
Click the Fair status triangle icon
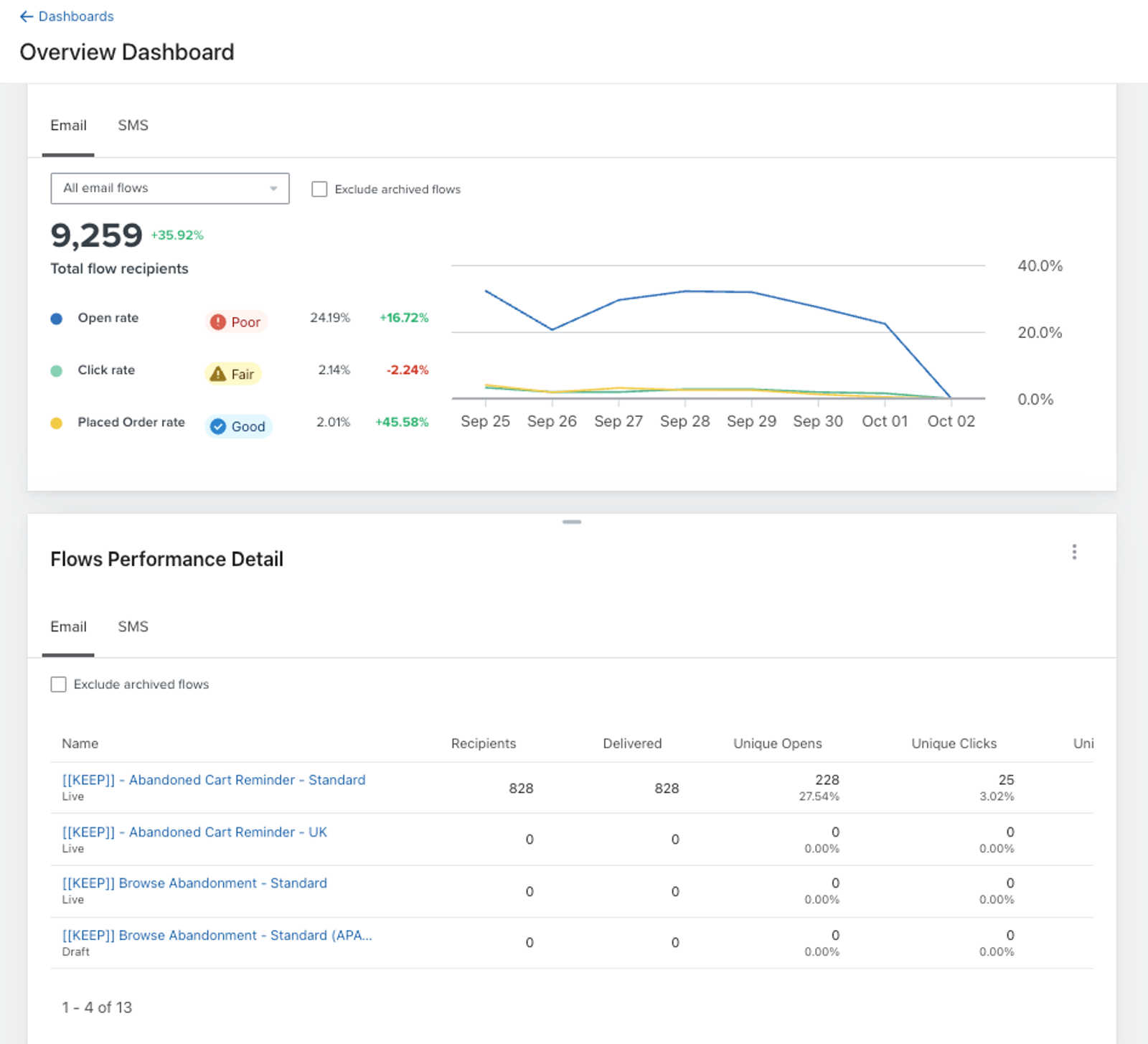pos(218,374)
